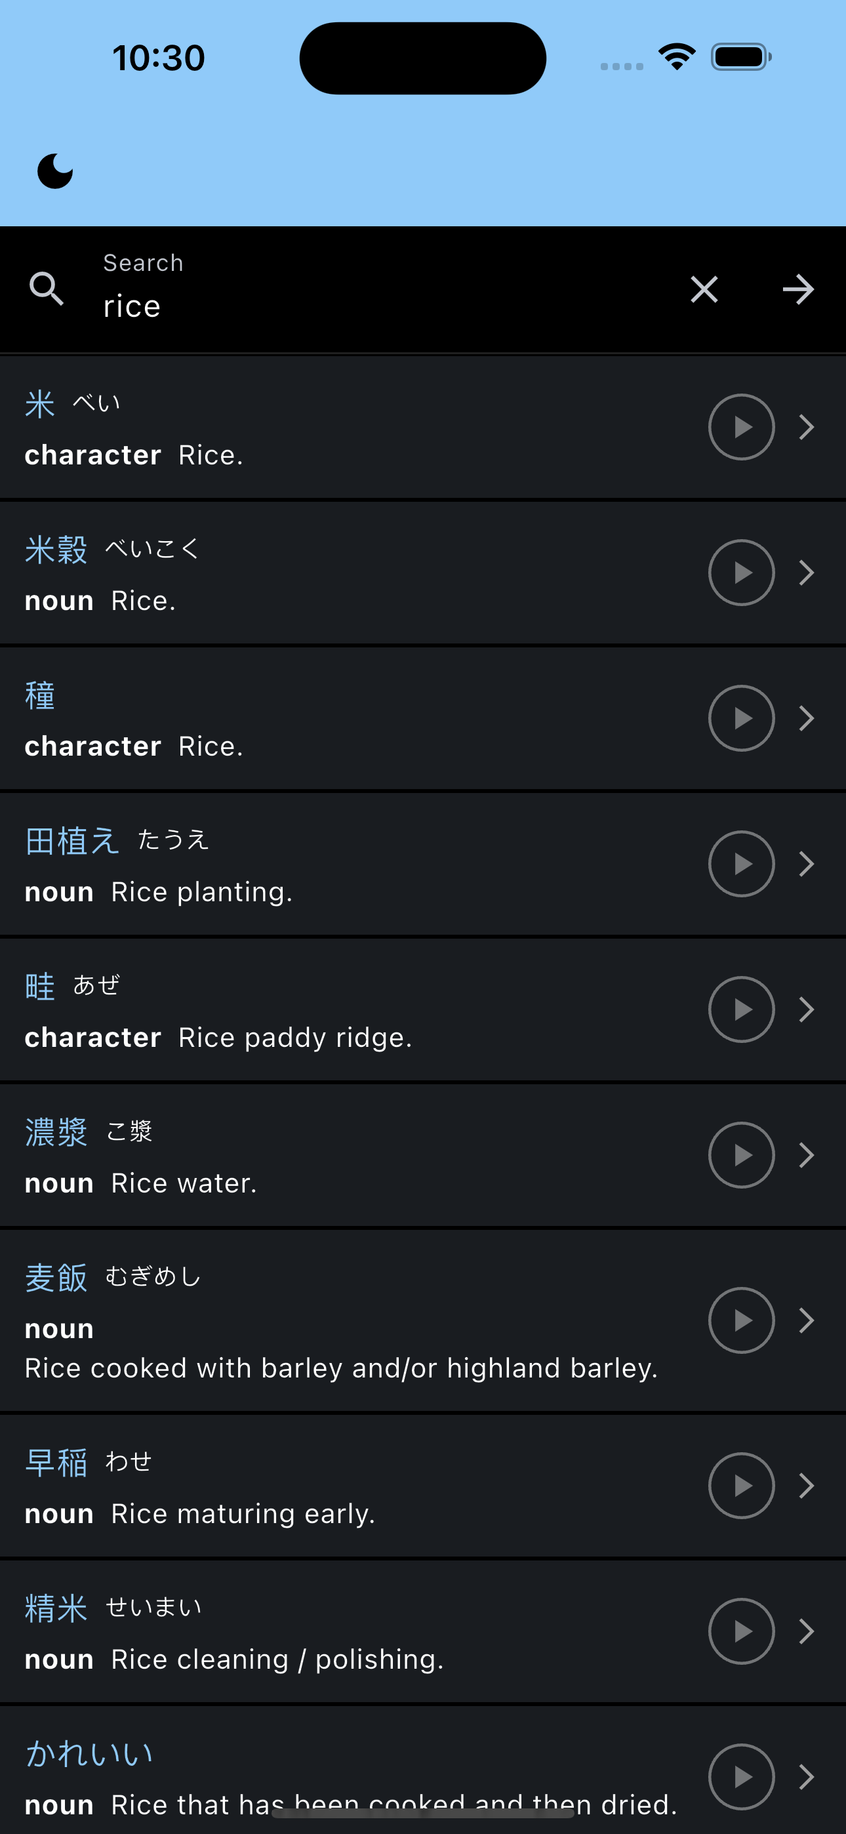Submit the search with the arrow icon
The height and width of the screenshot is (1834, 846).
click(798, 289)
